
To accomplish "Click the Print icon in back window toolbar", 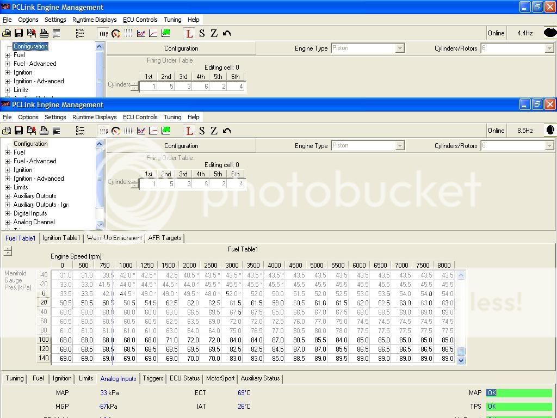I will pos(44,33).
